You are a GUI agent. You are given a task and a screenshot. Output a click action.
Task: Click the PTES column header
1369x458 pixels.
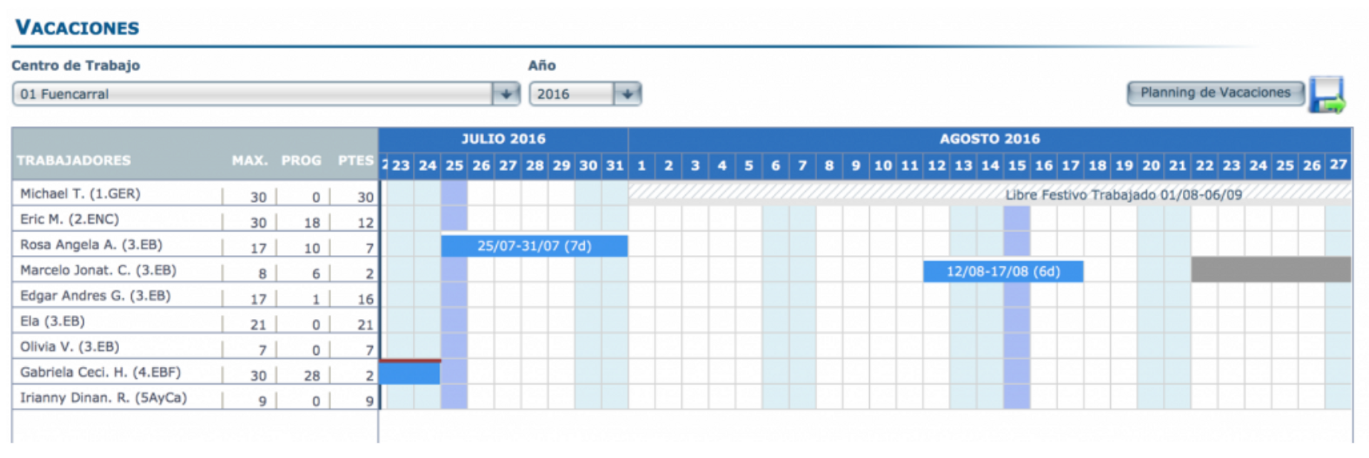pos(355,160)
